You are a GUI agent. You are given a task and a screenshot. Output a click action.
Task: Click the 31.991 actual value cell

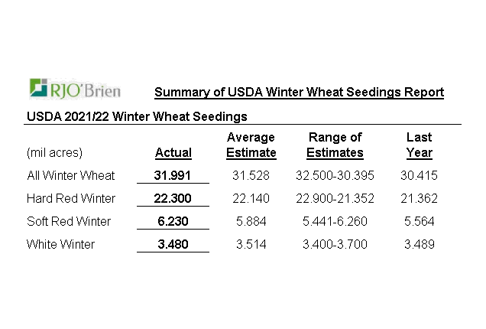[173, 175]
